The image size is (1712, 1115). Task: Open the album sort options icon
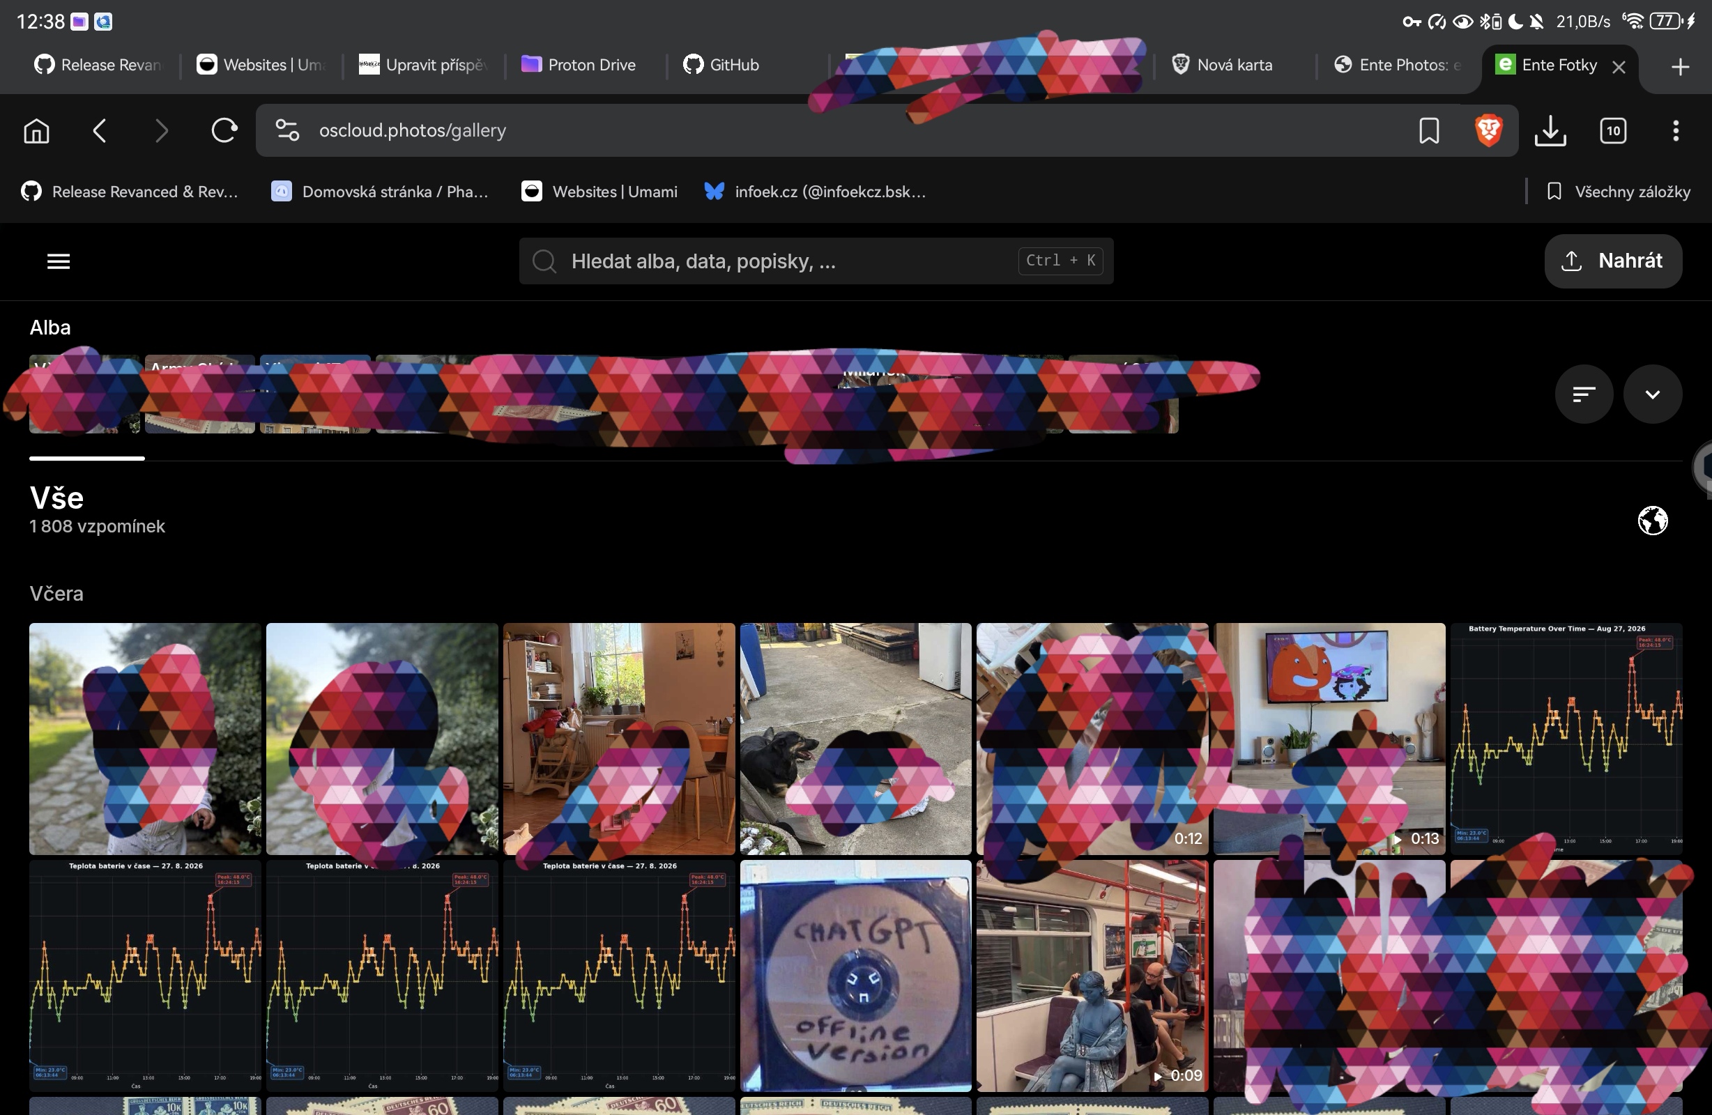(1583, 394)
